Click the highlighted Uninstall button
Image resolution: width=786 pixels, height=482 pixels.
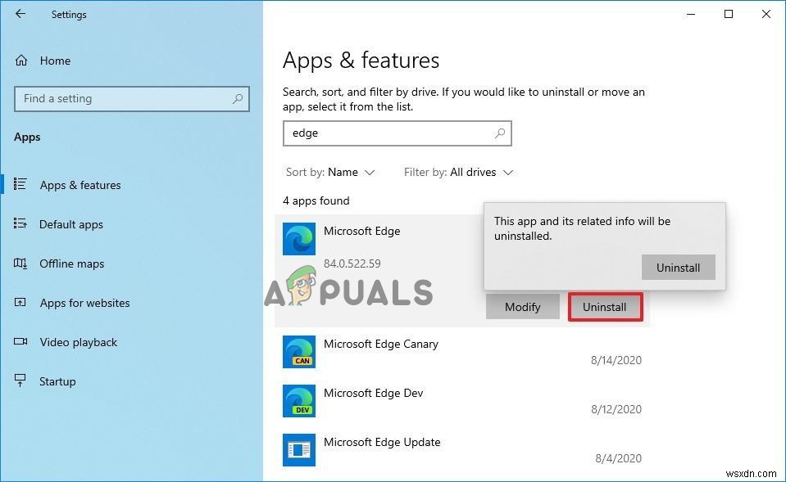(x=605, y=307)
